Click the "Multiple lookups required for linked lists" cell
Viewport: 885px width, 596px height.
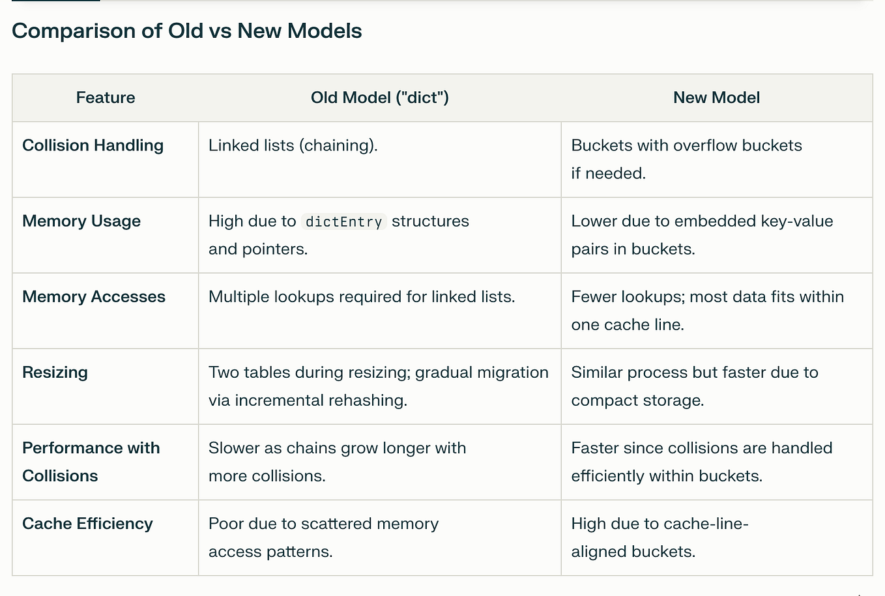380,311
